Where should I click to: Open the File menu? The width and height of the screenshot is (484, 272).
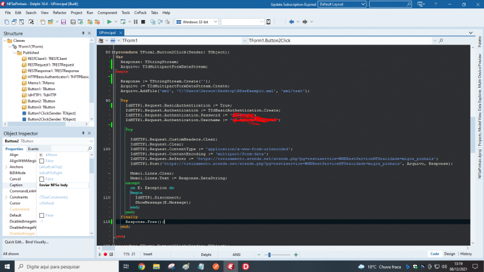[x=8, y=13]
